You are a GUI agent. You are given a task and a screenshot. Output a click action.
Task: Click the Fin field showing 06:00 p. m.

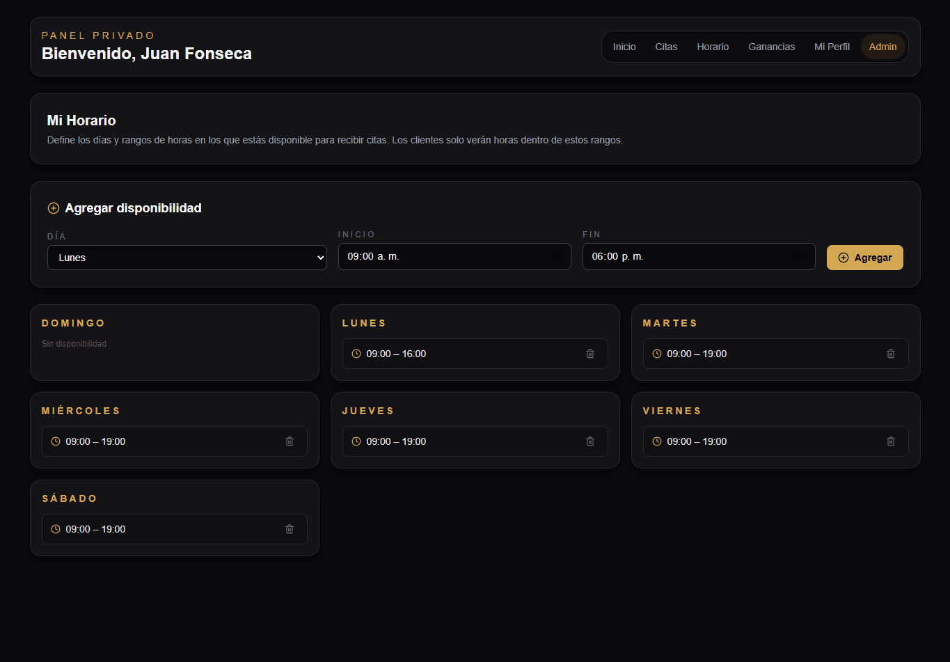(699, 256)
